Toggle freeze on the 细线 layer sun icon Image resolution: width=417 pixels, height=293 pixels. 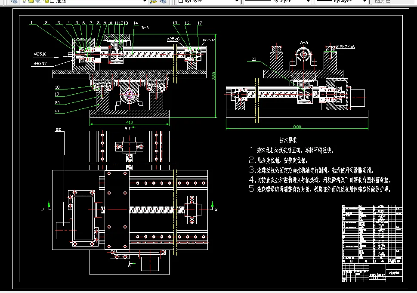[x=31, y=2]
